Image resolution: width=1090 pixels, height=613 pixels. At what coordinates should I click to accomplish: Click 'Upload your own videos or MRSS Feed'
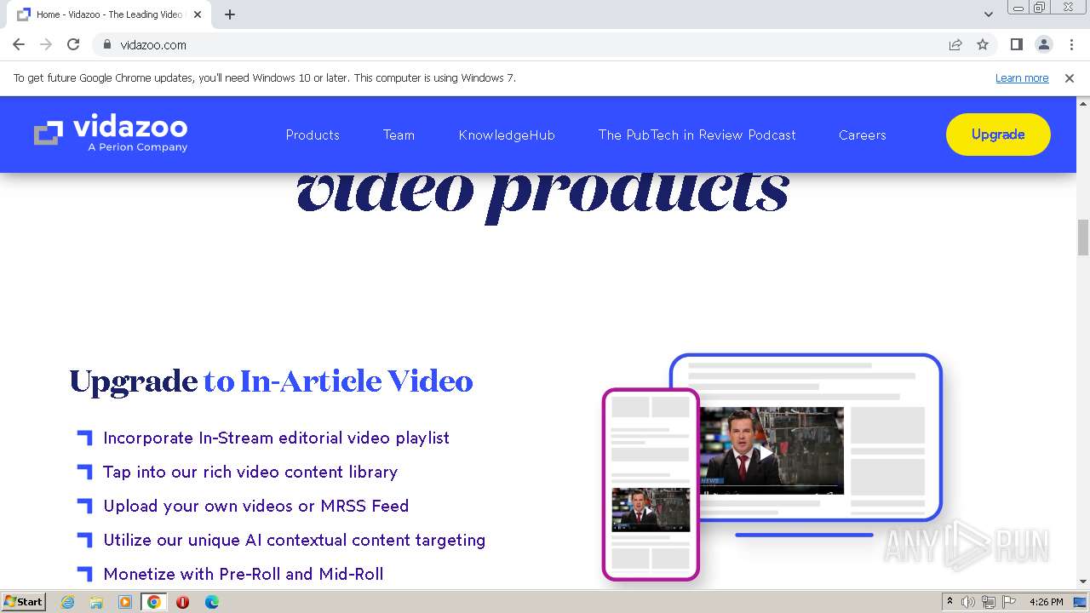(255, 506)
